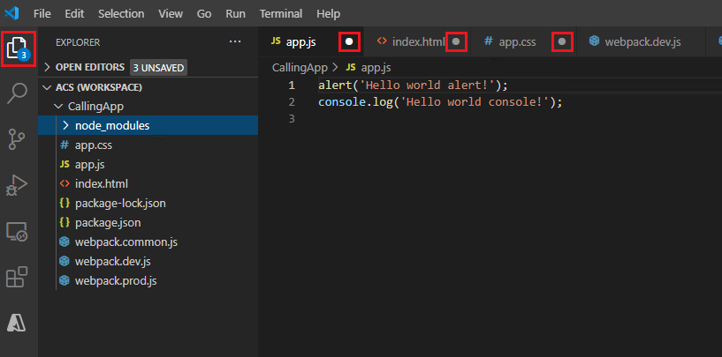The image size is (722, 357).
Task: Switch to the app.css editor tab
Action: click(x=523, y=41)
